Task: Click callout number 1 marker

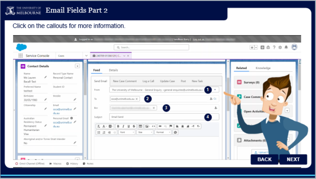Action: click(208, 90)
